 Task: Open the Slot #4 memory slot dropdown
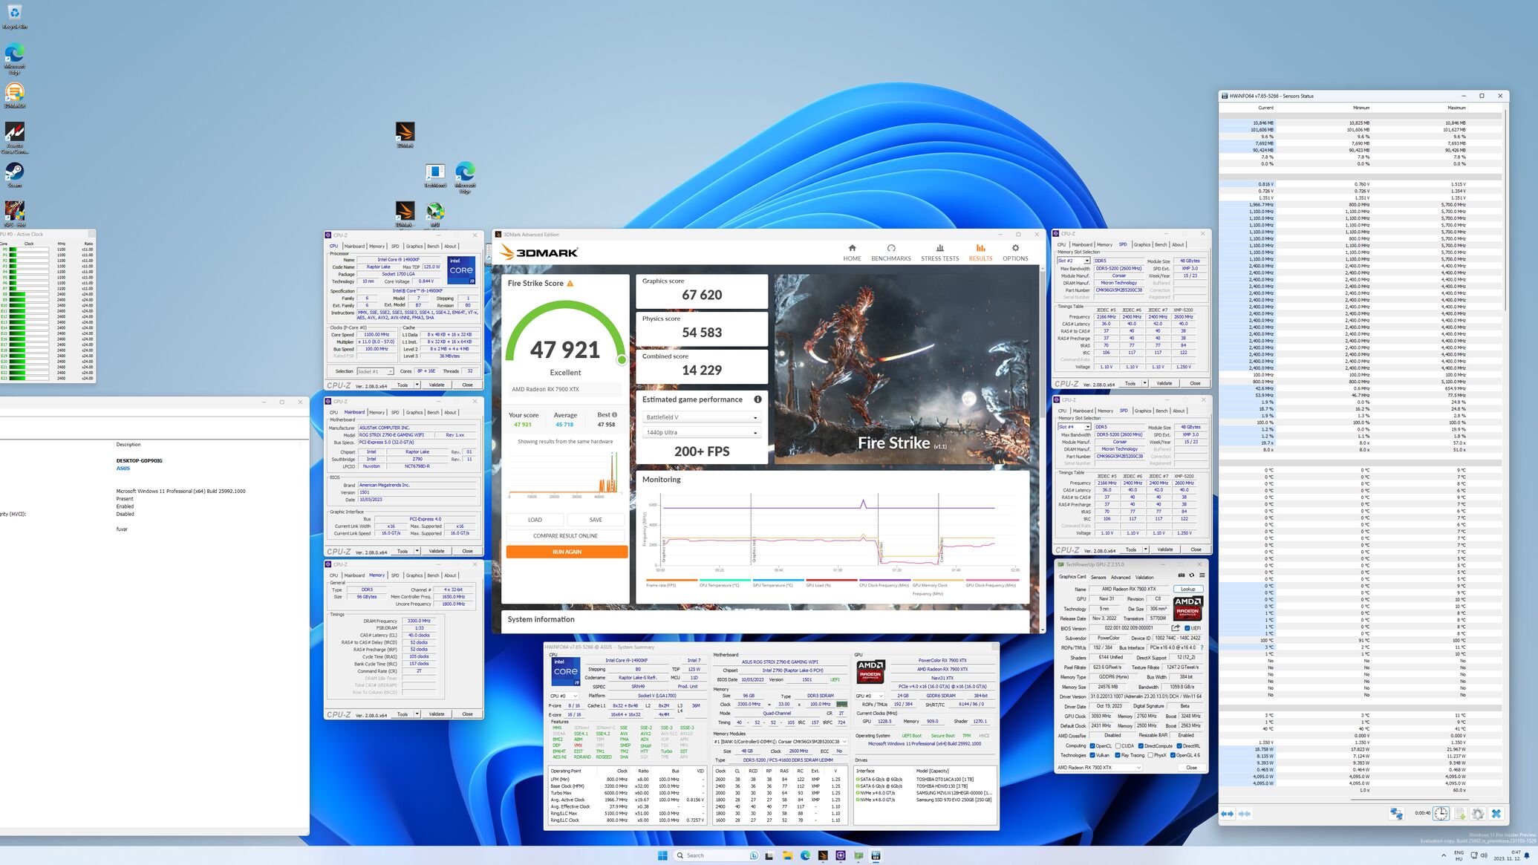pyautogui.click(x=1074, y=427)
